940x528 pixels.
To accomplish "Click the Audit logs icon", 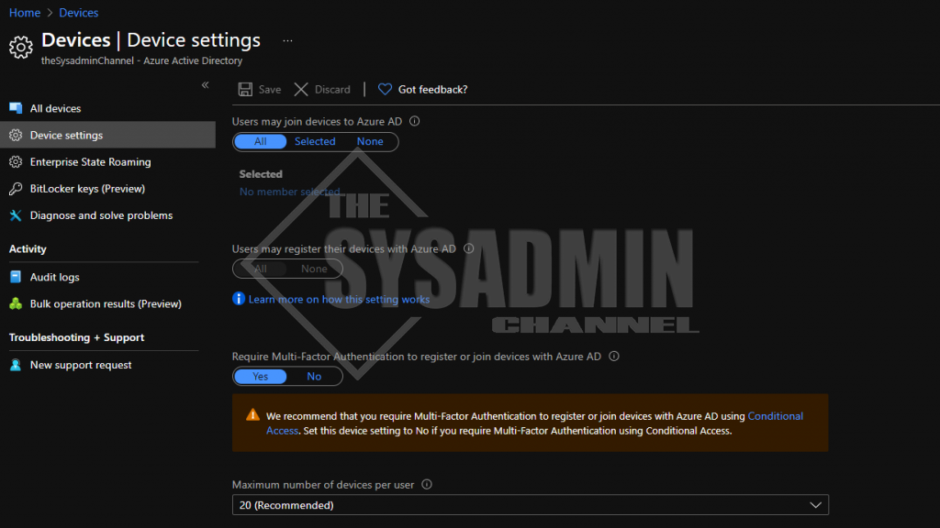I will tap(16, 277).
